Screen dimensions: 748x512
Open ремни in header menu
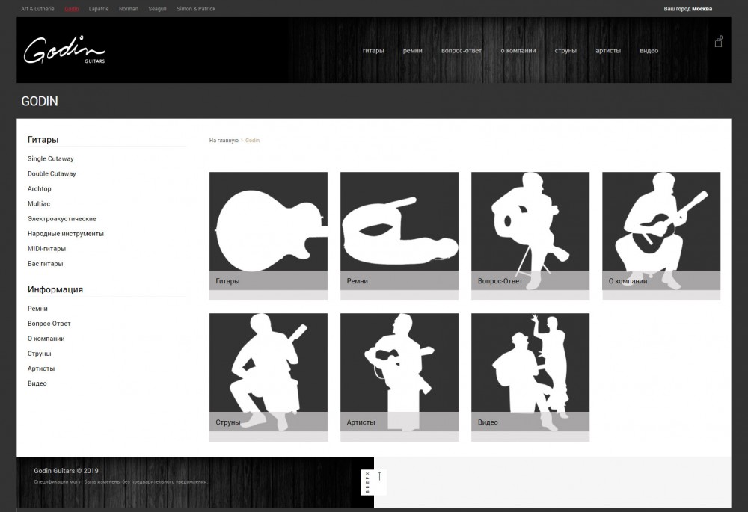pos(413,51)
